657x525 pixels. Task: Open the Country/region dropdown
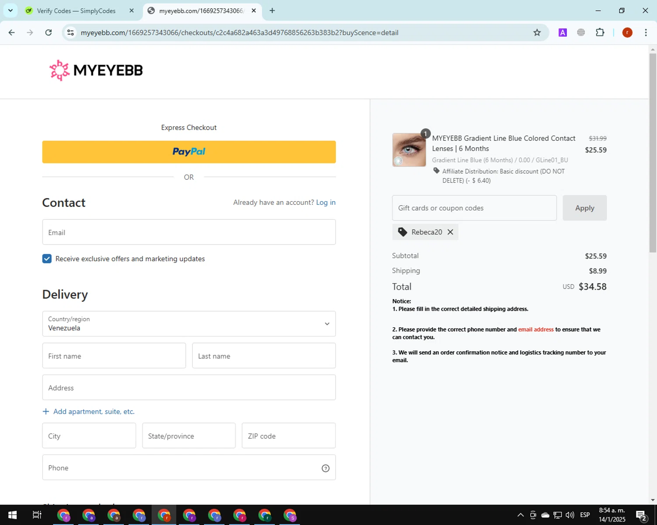click(189, 324)
